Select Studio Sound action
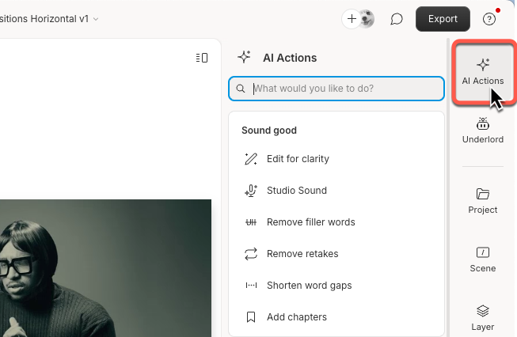This screenshot has width=517, height=337. click(x=336, y=191)
